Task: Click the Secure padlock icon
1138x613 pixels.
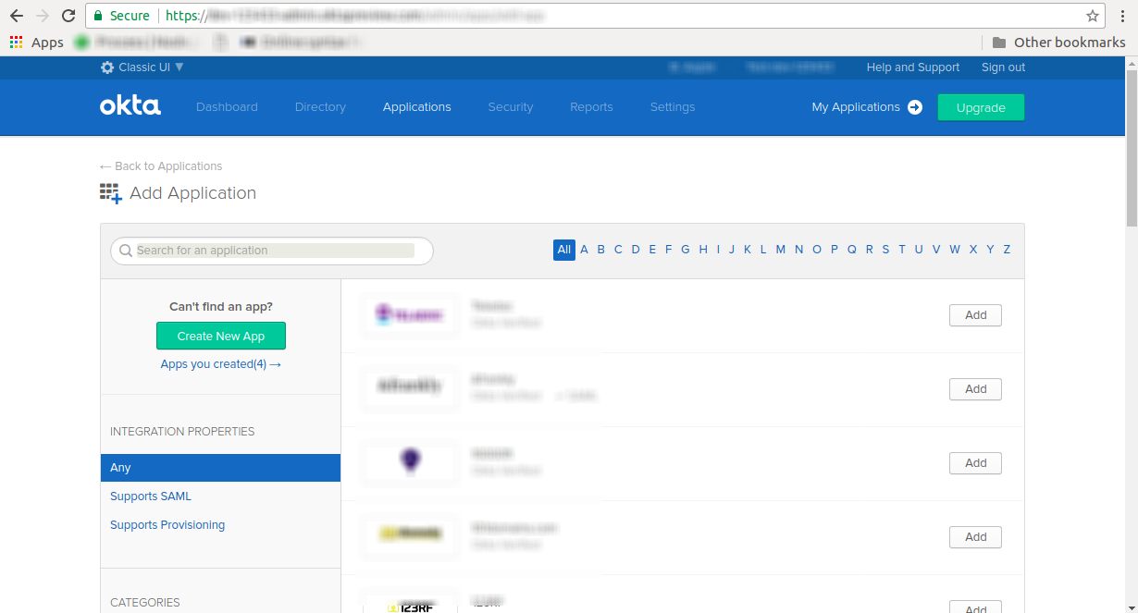Action: [x=97, y=16]
